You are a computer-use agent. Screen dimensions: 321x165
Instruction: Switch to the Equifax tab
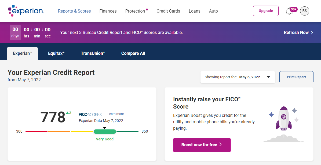tap(56, 53)
